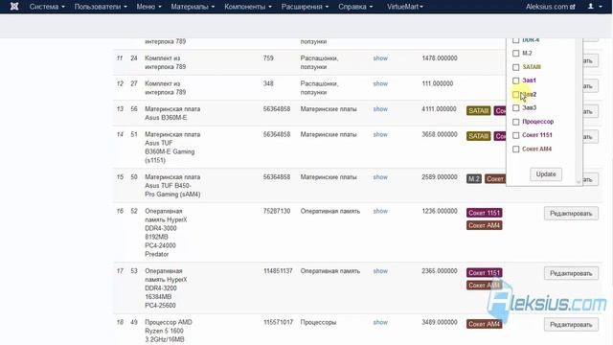613x345 pixels.
Task: Click the price 2589.000000
Action: point(439,177)
